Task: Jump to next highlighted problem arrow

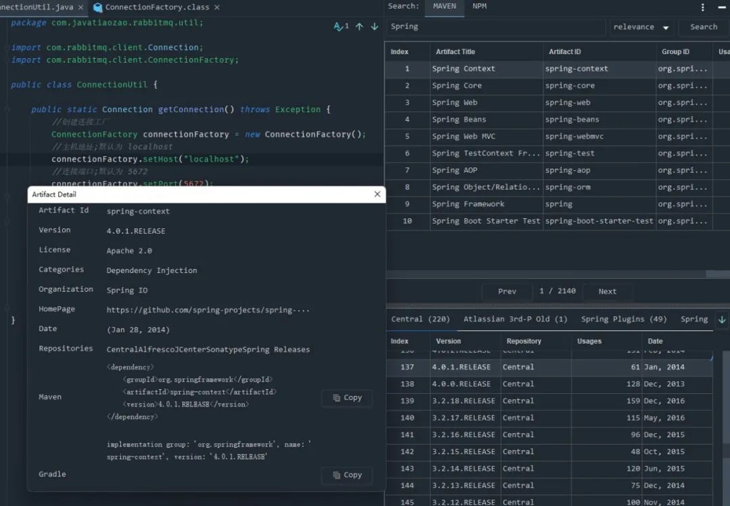Action: 374,26
